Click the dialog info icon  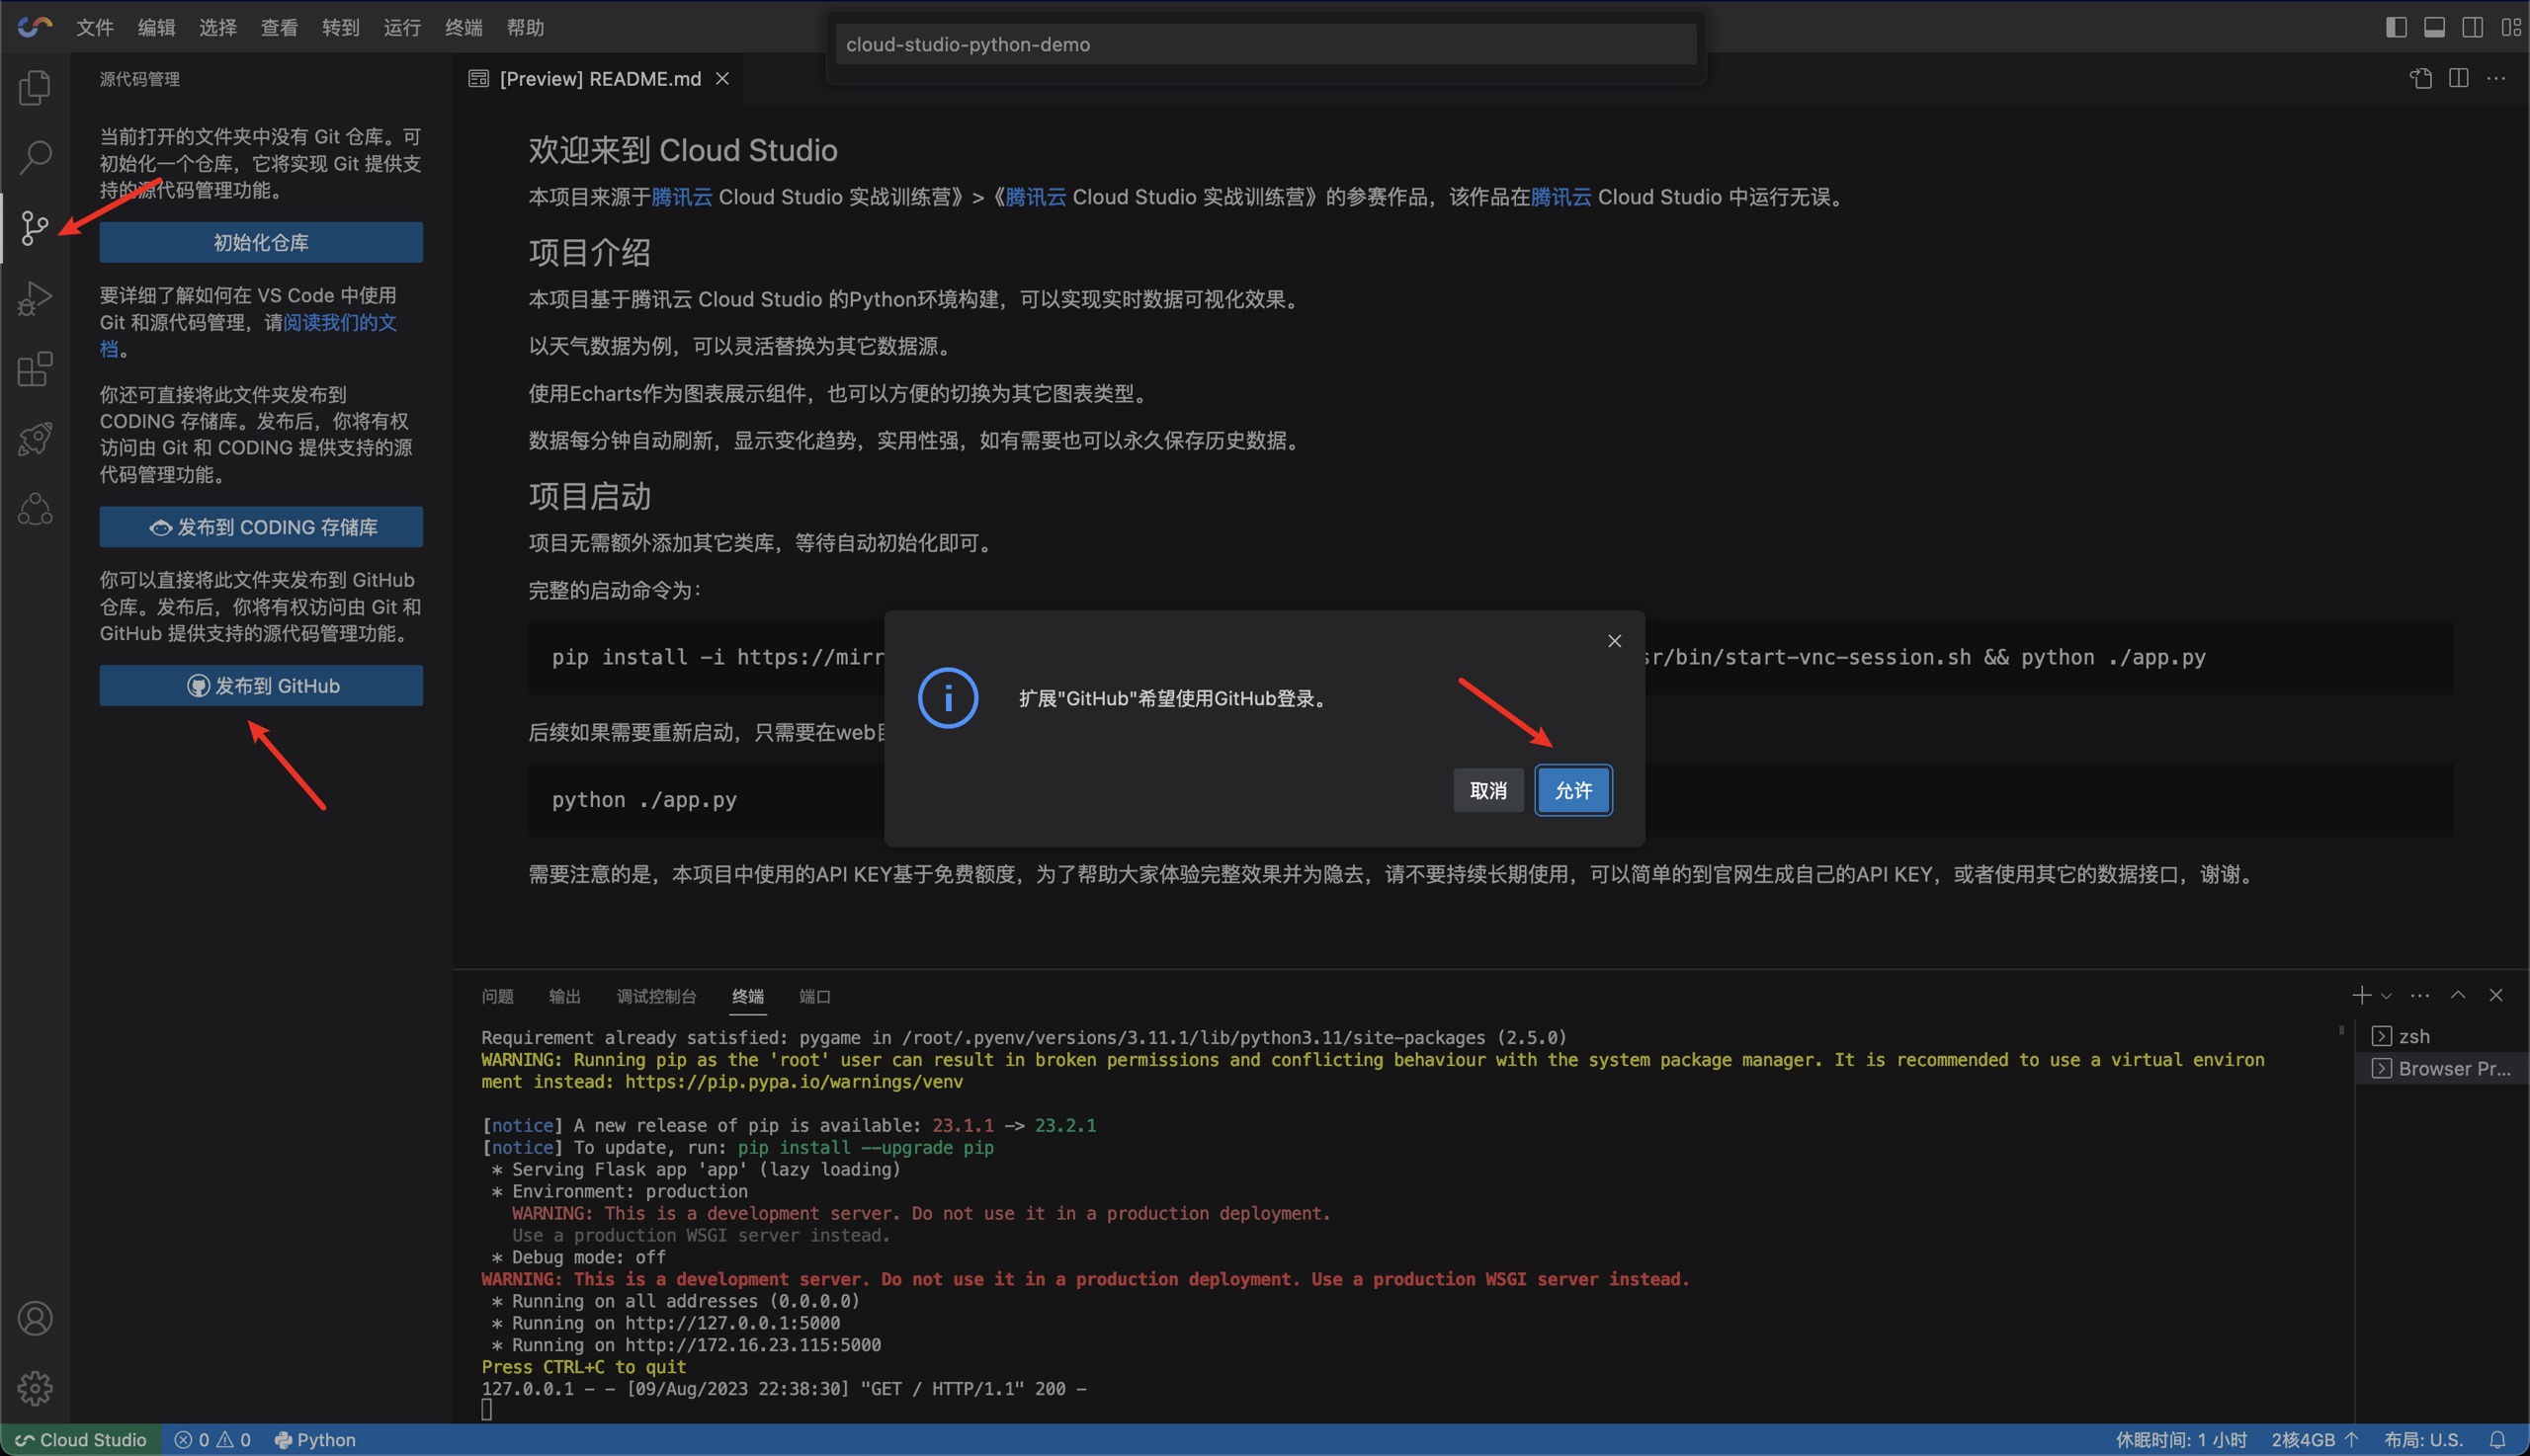coord(948,698)
